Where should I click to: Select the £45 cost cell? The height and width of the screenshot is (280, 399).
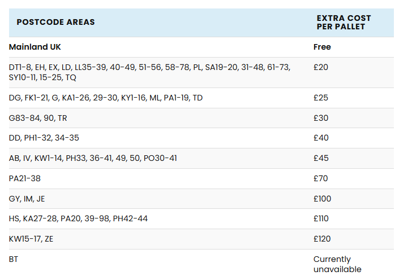click(x=321, y=159)
